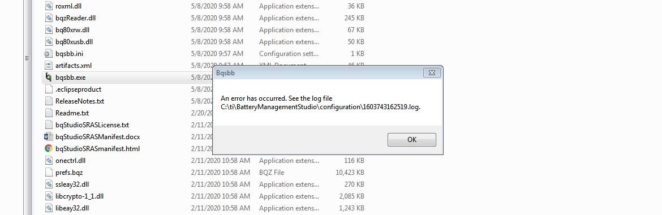Select the onectrl.dll file
Image resolution: width=662 pixels, height=215 pixels.
tap(70, 161)
